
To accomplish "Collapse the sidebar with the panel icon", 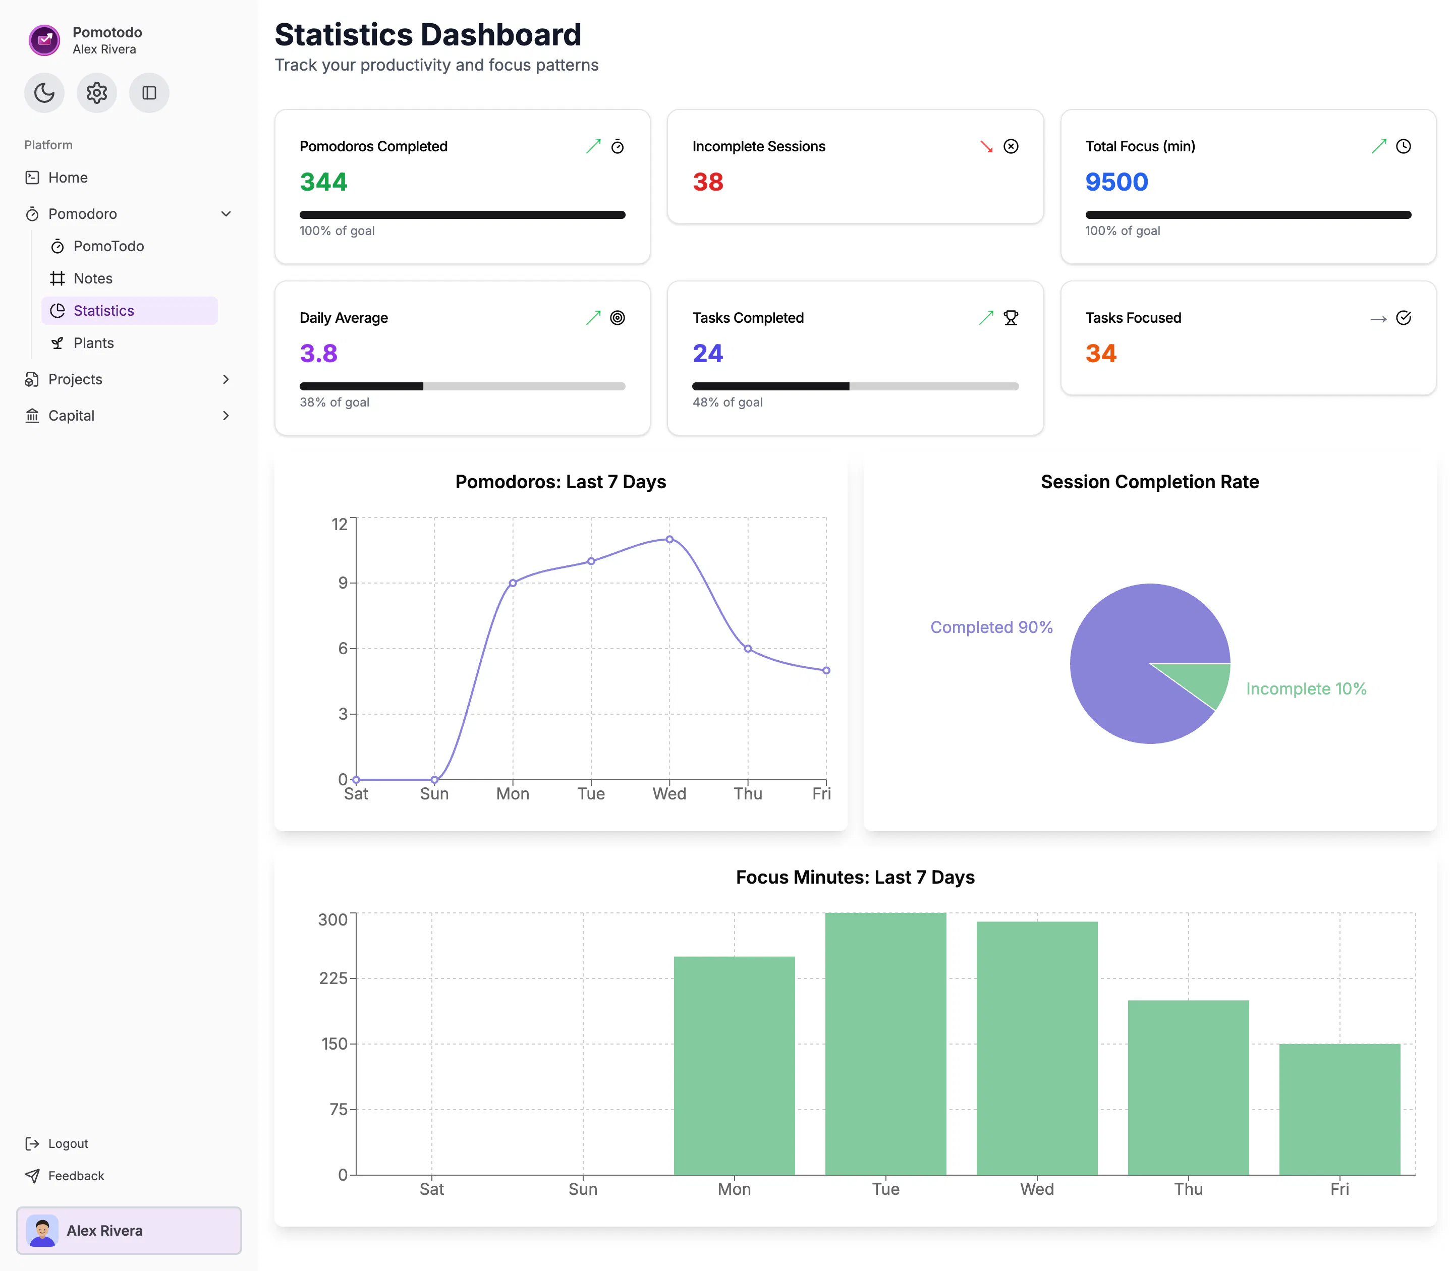I will (x=149, y=93).
